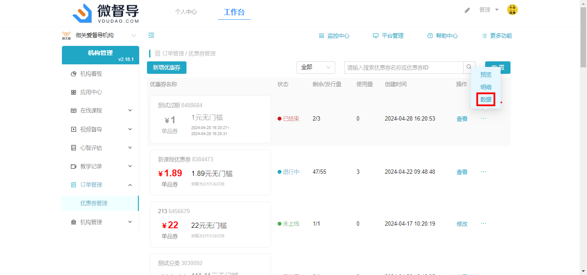
Task: Click the 微督导 VDUDAO logo
Action: pyautogui.click(x=106, y=13)
